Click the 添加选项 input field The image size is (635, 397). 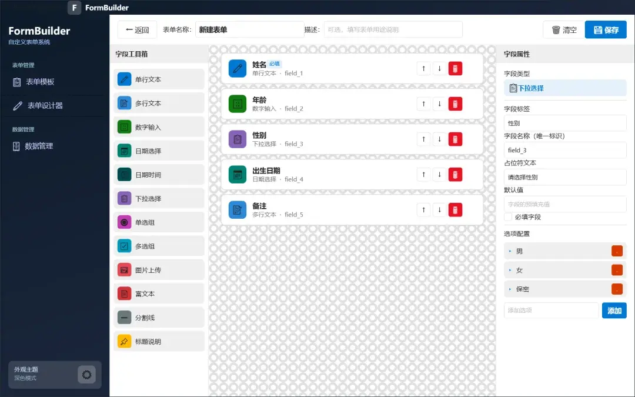click(x=551, y=311)
